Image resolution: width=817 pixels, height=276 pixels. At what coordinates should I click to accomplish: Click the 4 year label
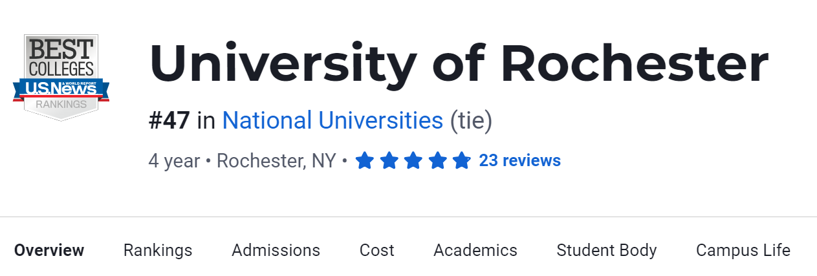point(174,160)
